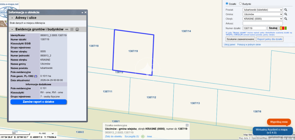This screenshot has height=140, width=295.
Task: Export parcel data as XML
Action: (67, 29)
